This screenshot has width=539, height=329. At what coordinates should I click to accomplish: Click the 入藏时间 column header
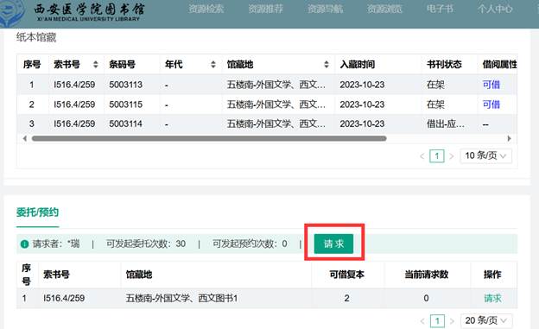(357, 64)
